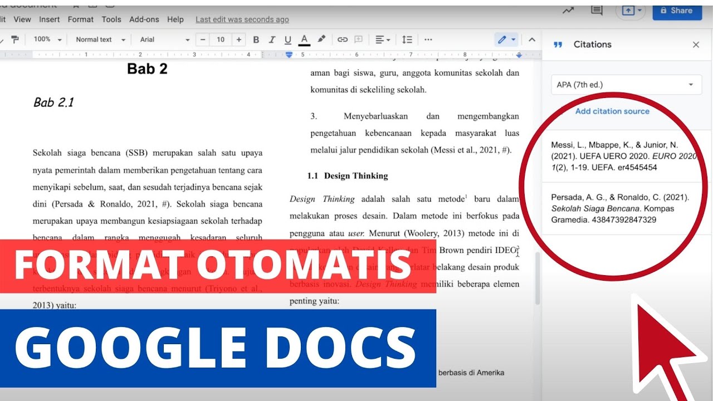Open the Format menu

[x=81, y=19]
